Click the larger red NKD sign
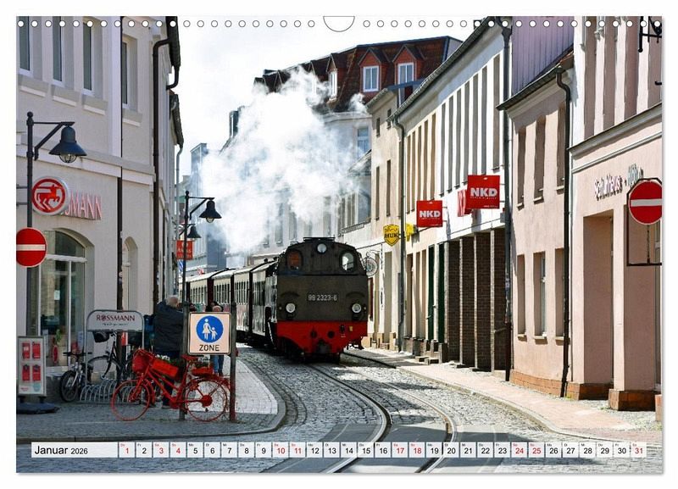This screenshot has height=489, width=678. [483, 192]
